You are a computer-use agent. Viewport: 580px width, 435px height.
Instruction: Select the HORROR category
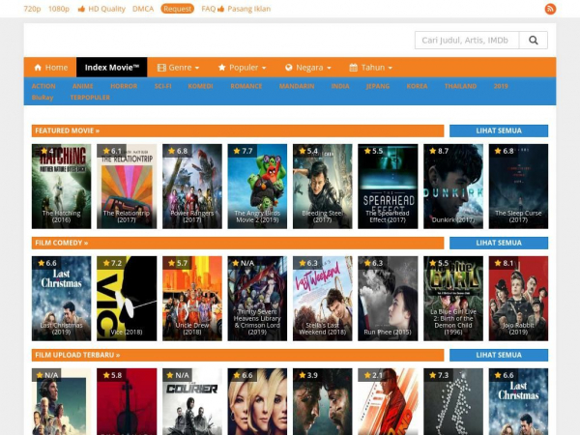(x=124, y=86)
